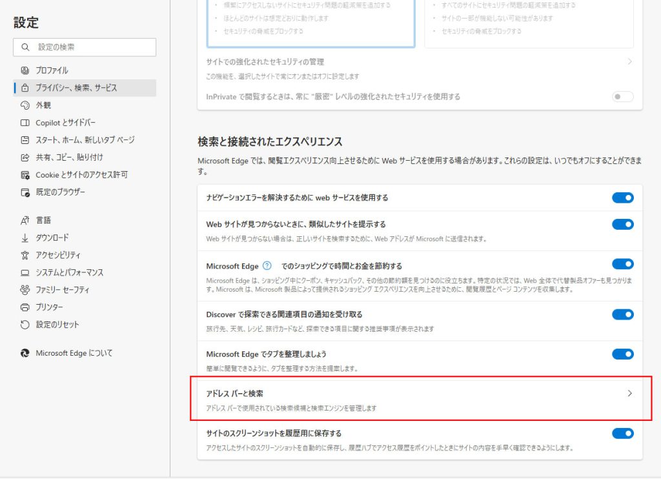661x479 pixels.
Task: Select the ファミリー セーフティ icon
Action: (x=25, y=290)
